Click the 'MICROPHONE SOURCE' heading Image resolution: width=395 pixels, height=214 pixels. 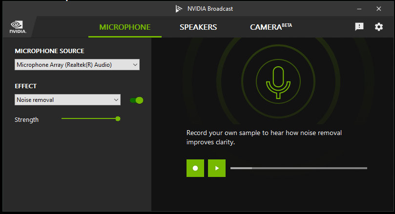point(49,51)
